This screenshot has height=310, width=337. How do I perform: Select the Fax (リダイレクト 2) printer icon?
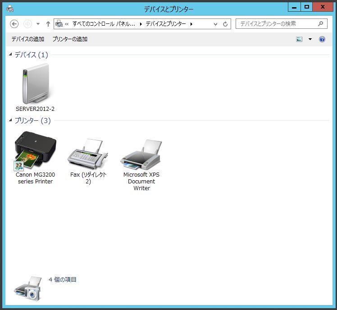[x=88, y=154]
